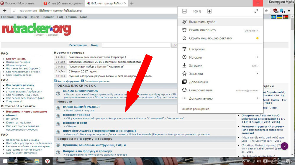Select the Kazakhstan flag icon
Viewport: 295px width, 165px height.
pos(273,17)
